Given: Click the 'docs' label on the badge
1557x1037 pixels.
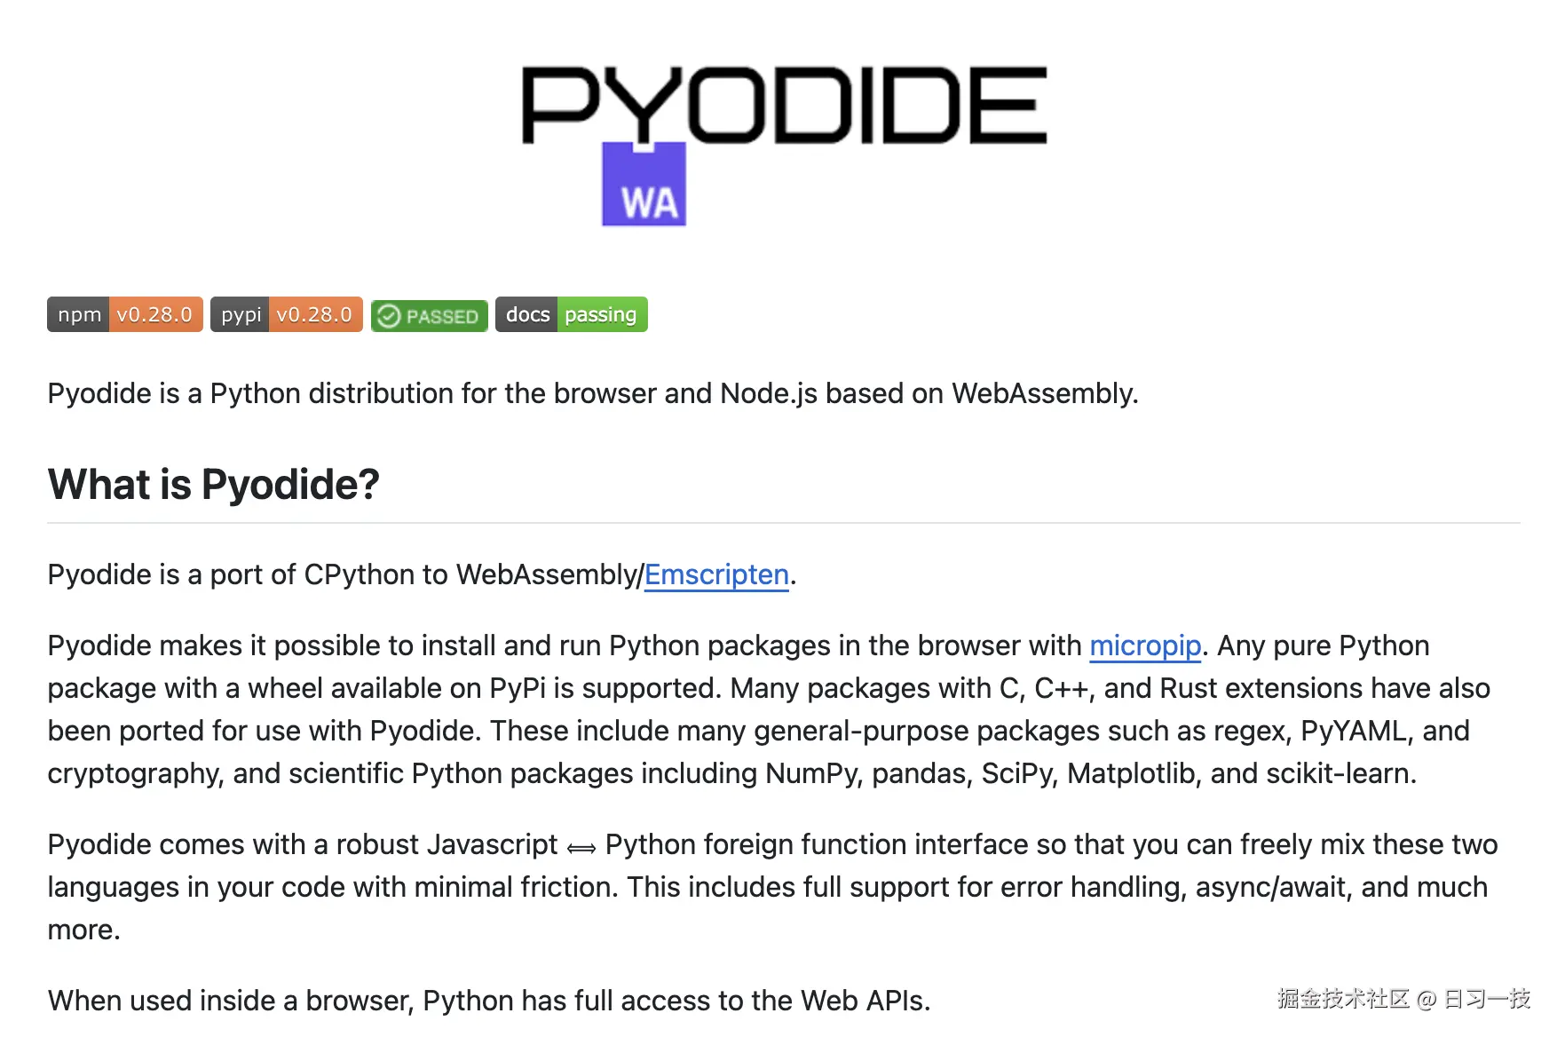Looking at the screenshot, I should point(527,314).
